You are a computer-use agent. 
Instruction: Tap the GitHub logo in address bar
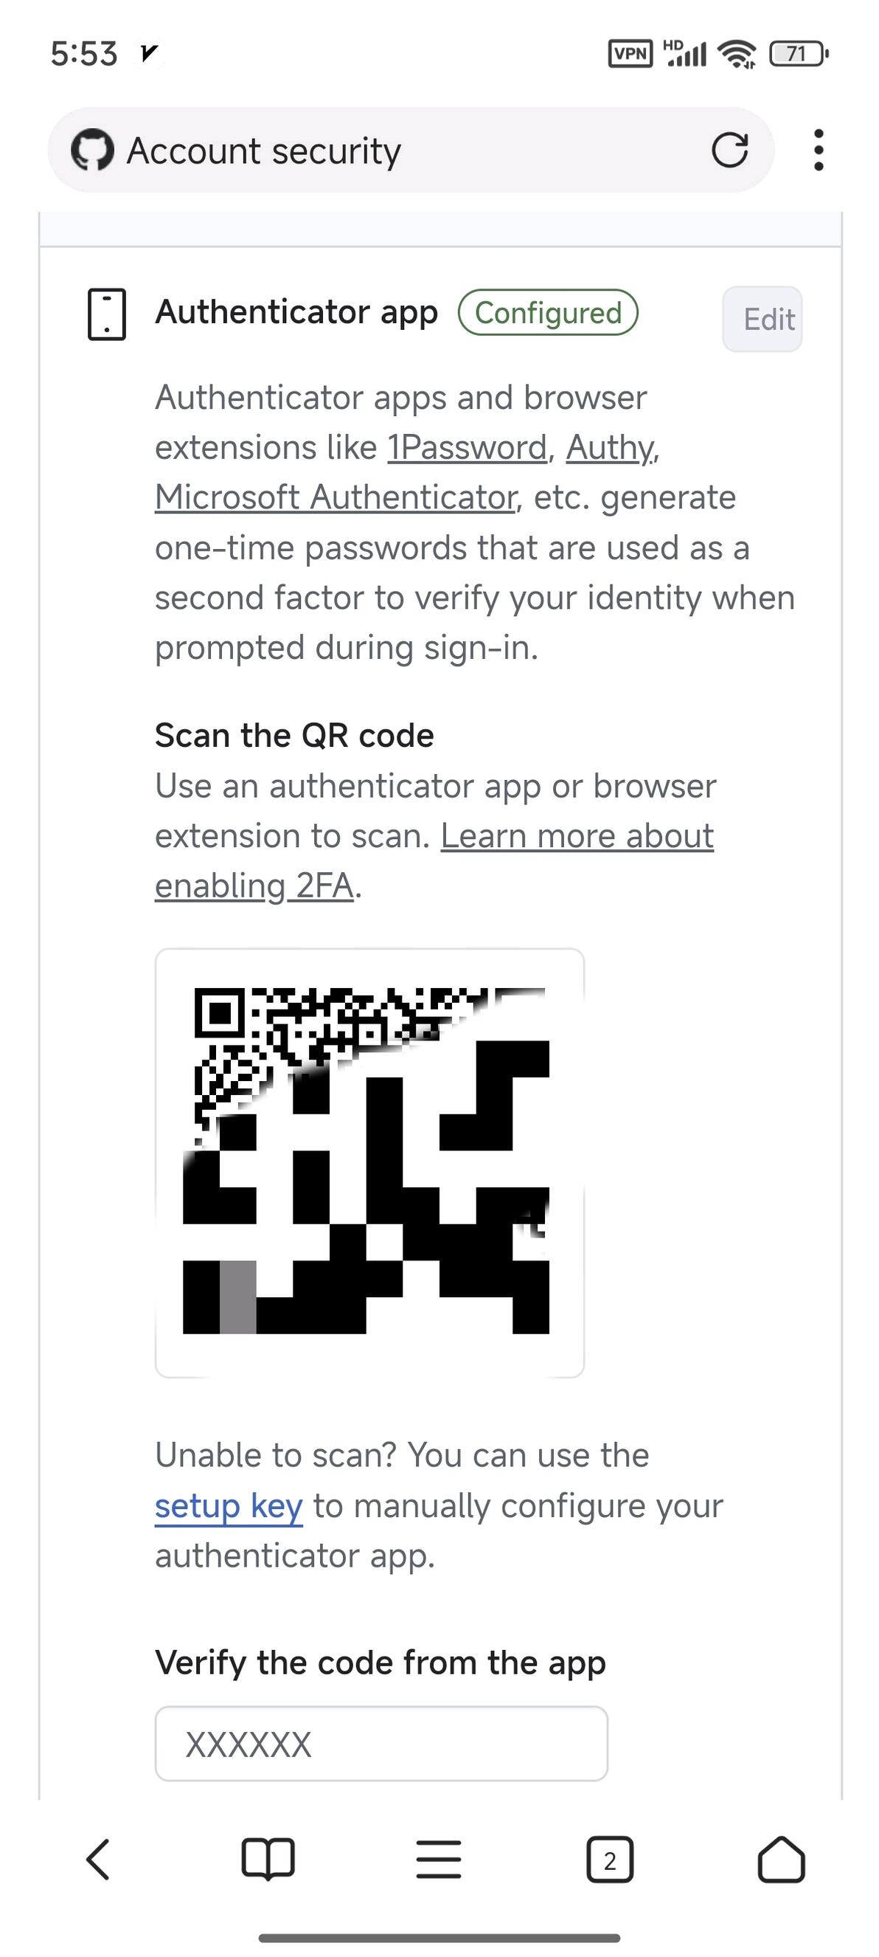point(93,150)
